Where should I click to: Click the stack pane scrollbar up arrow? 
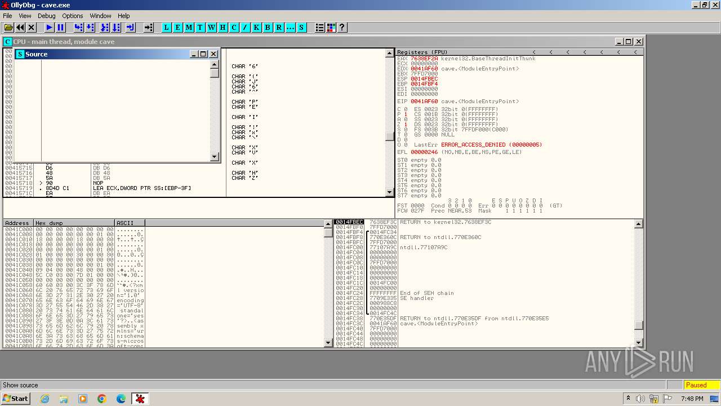[x=639, y=224]
